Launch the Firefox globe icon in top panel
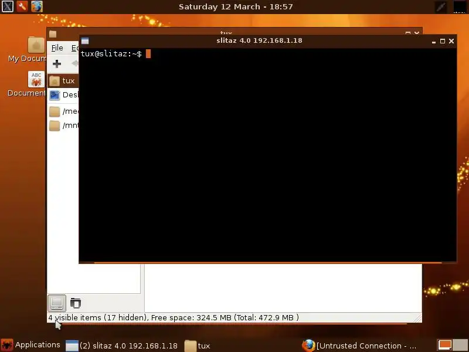The width and height of the screenshot is (469, 352). coord(37,6)
